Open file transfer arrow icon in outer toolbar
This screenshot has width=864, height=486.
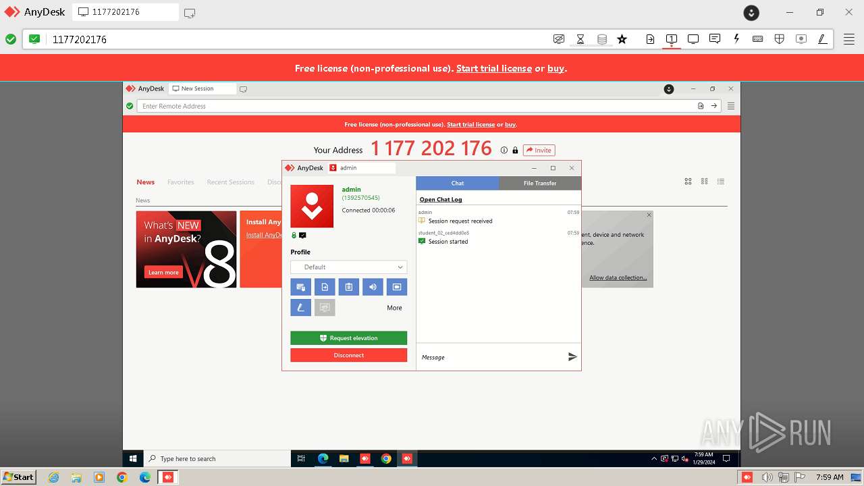point(650,39)
